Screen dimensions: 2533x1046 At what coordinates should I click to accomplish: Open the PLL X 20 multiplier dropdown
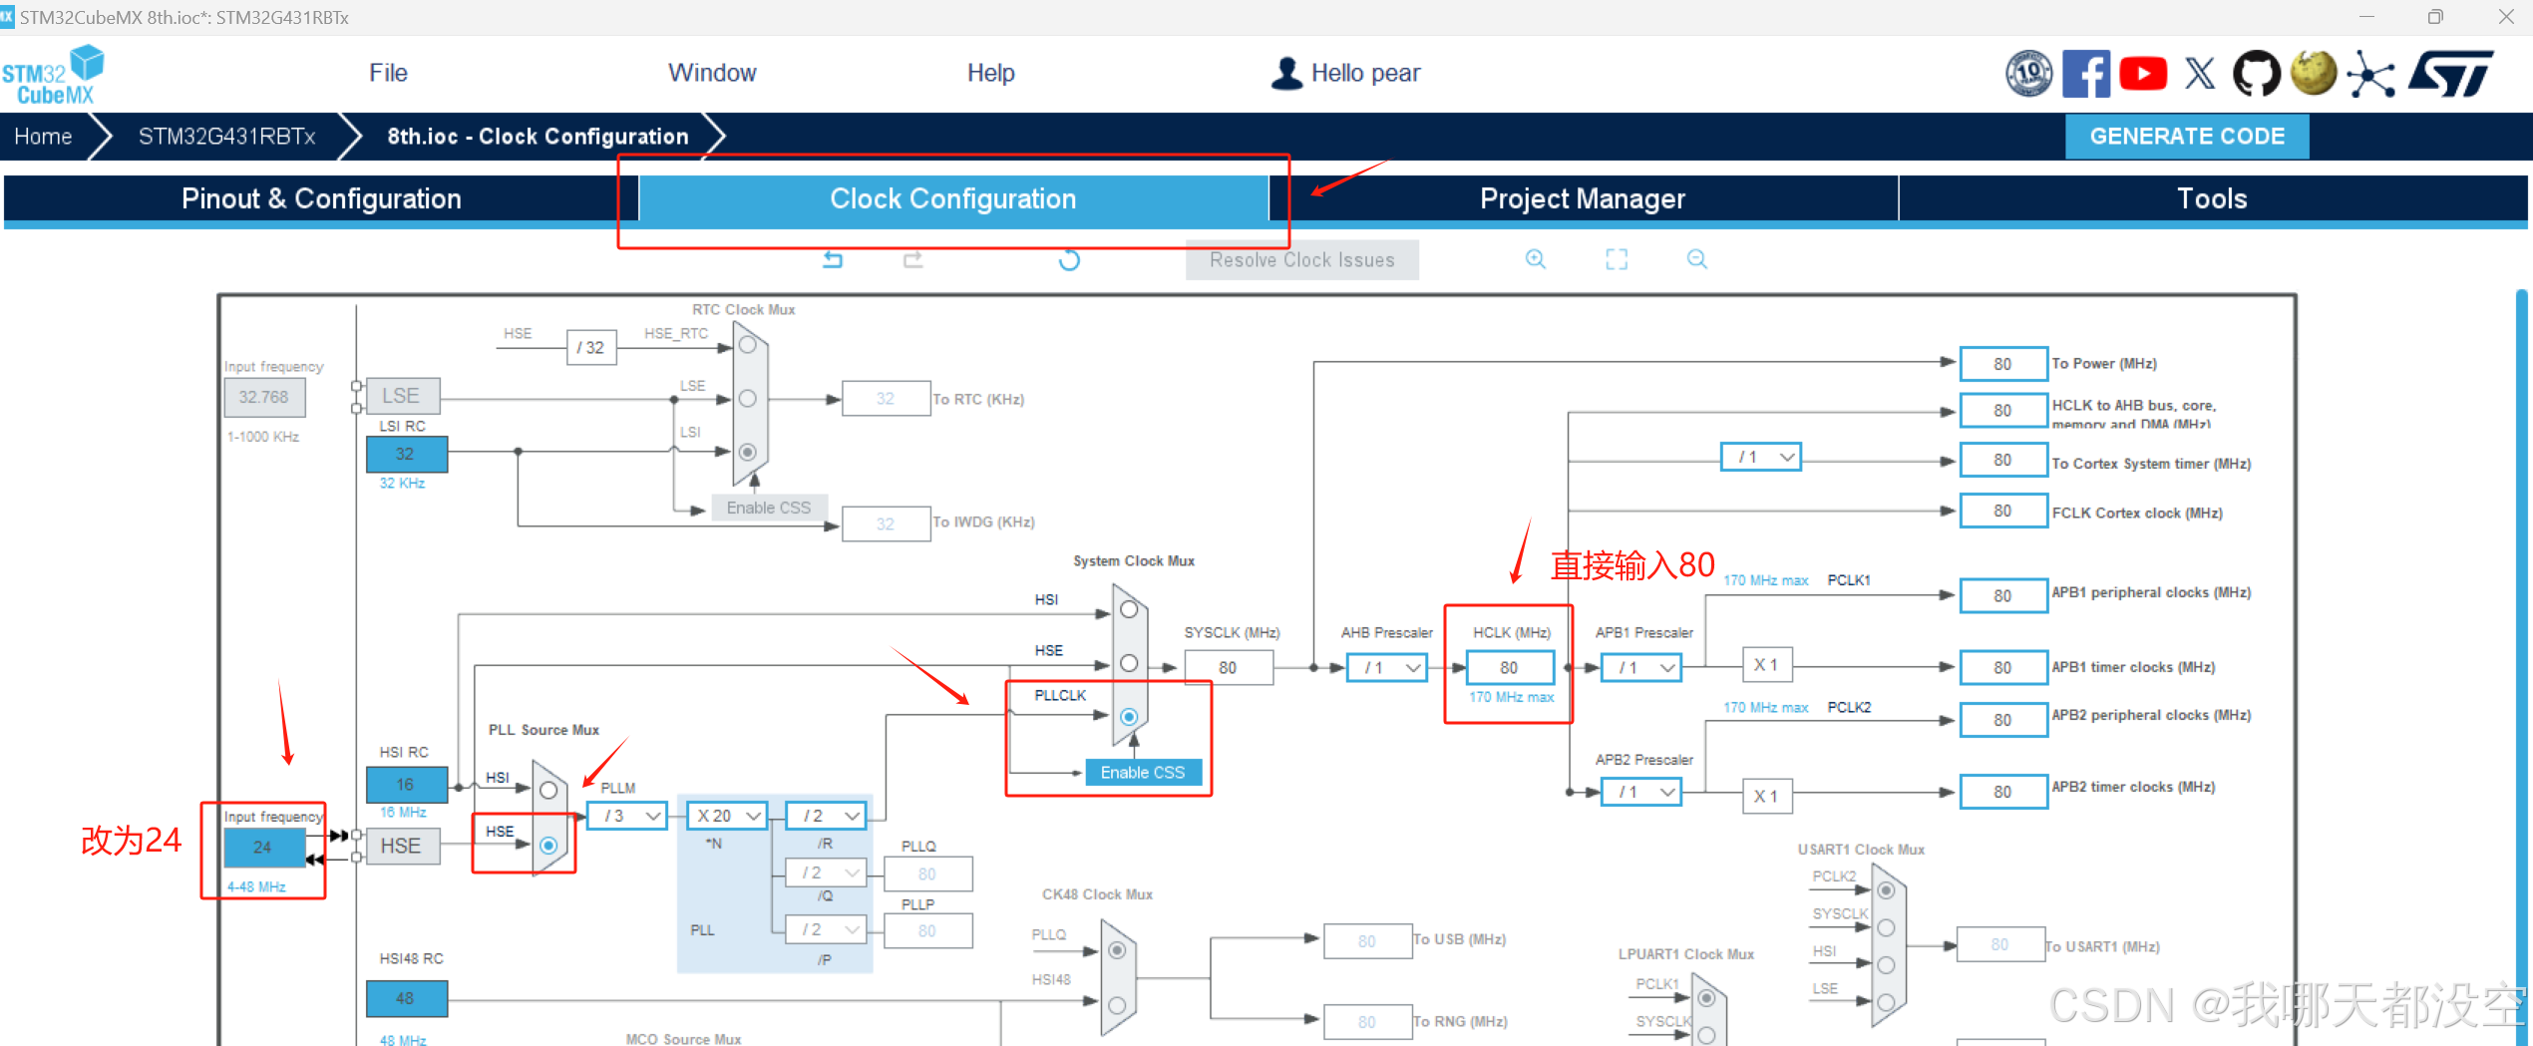[x=727, y=816]
